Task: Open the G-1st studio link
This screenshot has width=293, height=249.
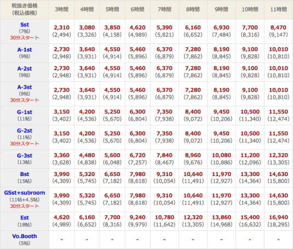Action: coord(25,112)
